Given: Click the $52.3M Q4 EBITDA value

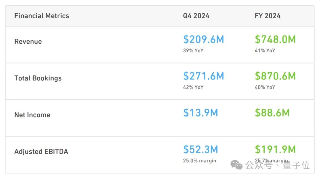Looking at the screenshot, I should (x=200, y=149).
